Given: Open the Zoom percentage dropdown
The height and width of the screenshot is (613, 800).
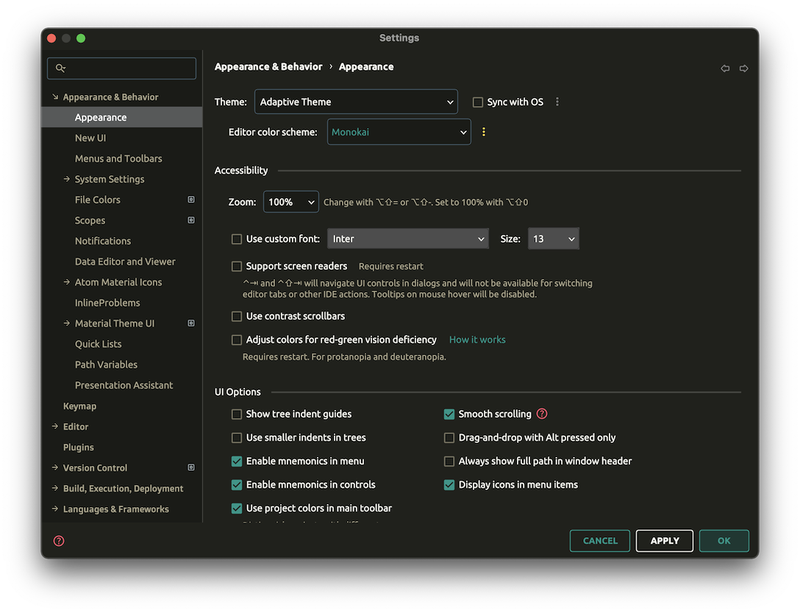Looking at the screenshot, I should pos(291,201).
